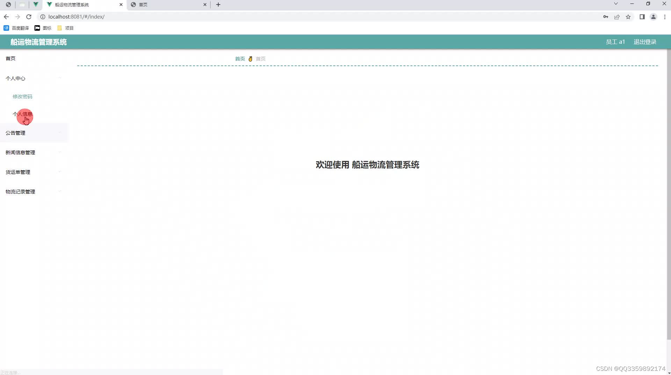Switch to the 首页 browser tab
This screenshot has height=375, width=671.
click(x=168, y=5)
